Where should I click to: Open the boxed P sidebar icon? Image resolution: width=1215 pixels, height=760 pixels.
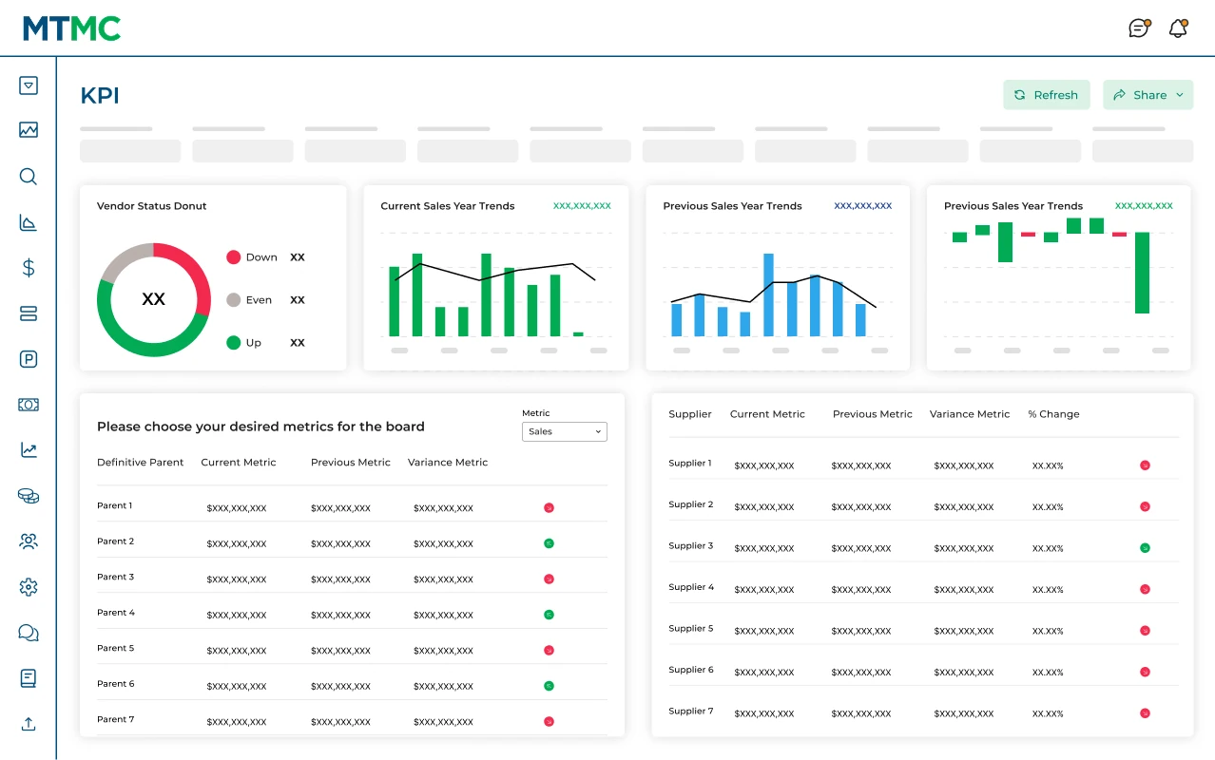(x=29, y=359)
